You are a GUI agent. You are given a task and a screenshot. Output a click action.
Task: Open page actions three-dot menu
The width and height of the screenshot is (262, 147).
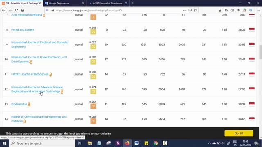tap(185, 10)
